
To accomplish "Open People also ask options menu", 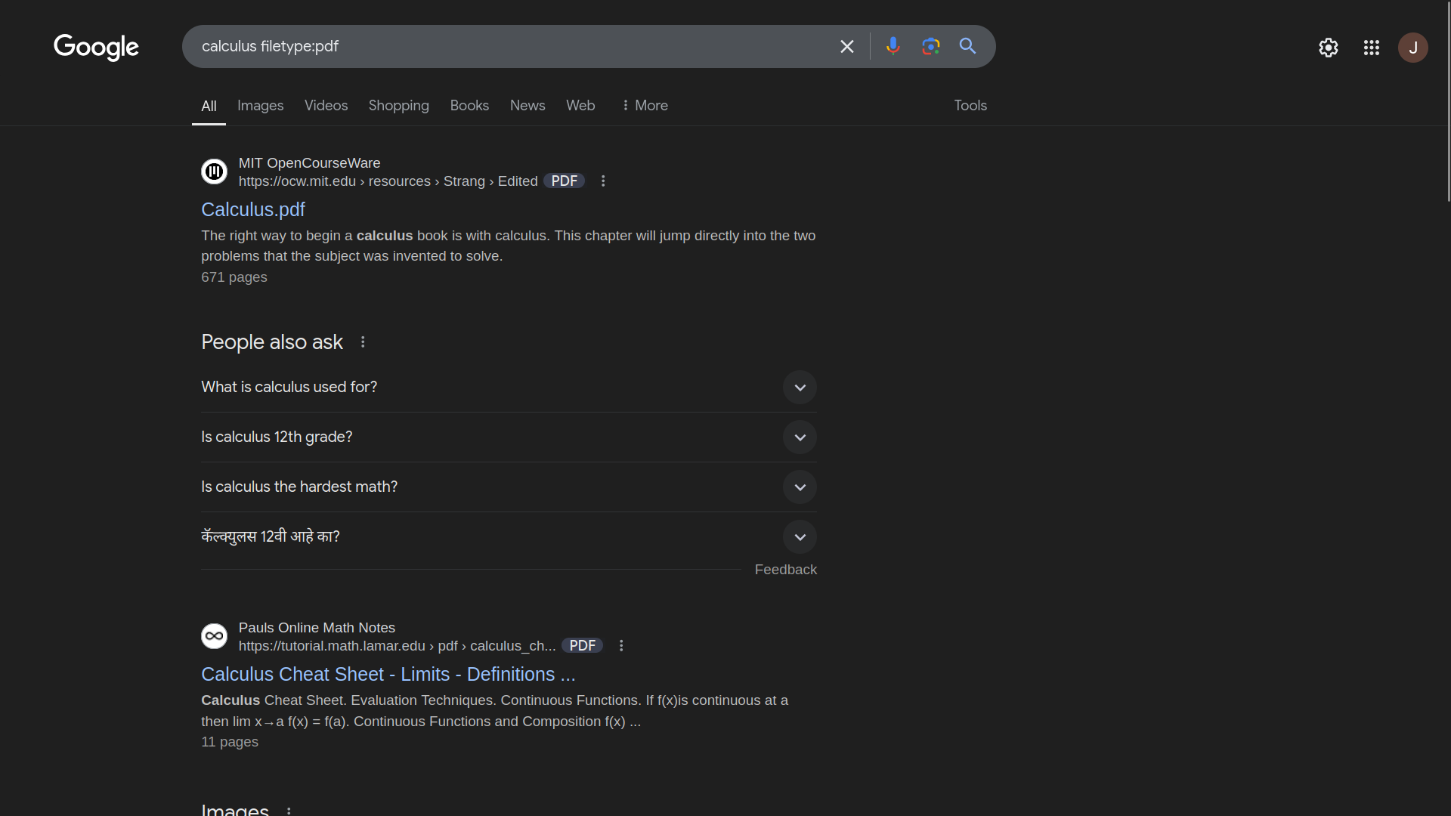I will click(x=363, y=342).
